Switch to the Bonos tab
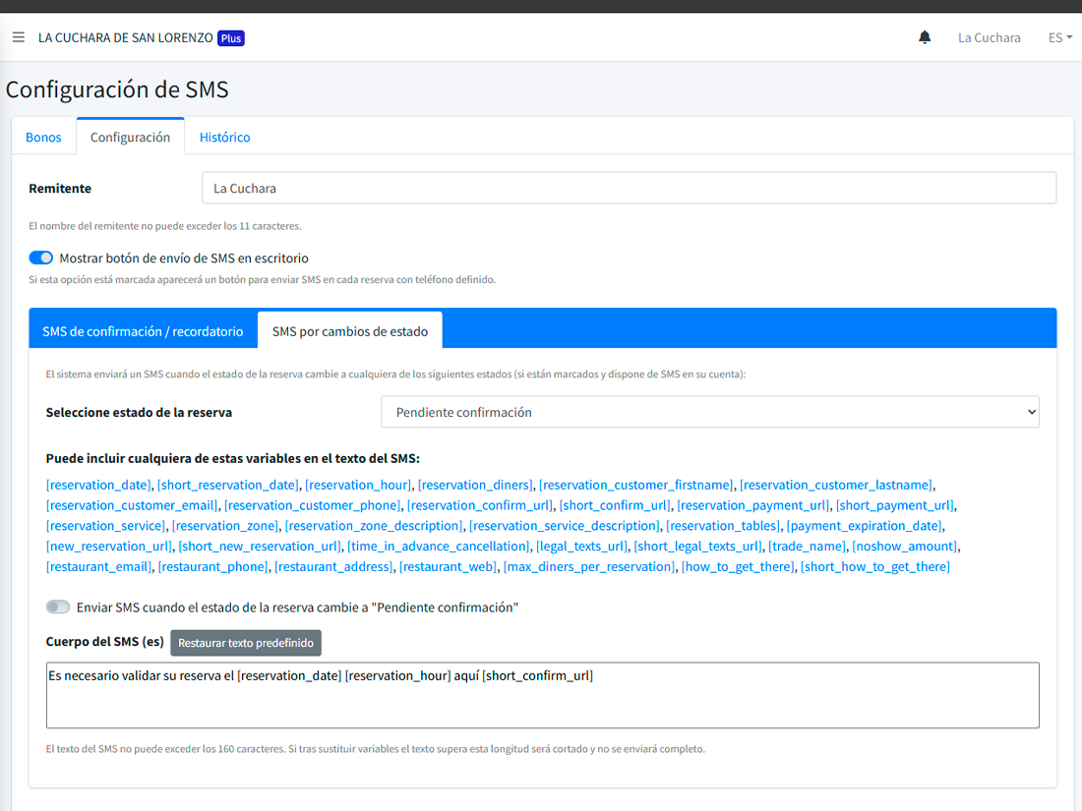The width and height of the screenshot is (1082, 811). (x=43, y=137)
